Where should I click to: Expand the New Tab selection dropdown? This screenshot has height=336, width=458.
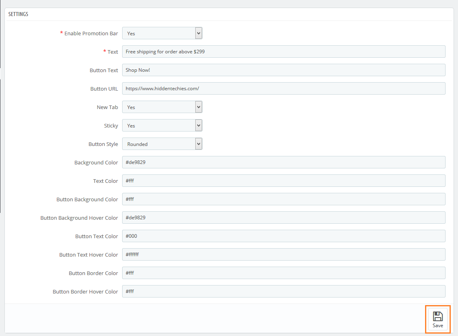[162, 107]
